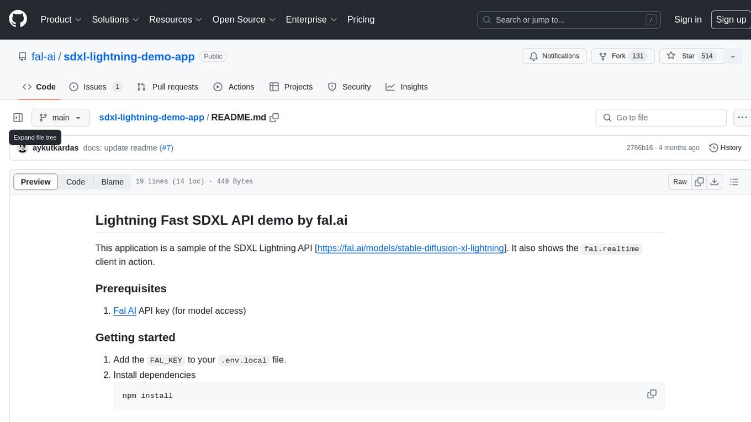Screen dimensions: 751x422
Task: Switch to the Code tab
Action: (39, 87)
